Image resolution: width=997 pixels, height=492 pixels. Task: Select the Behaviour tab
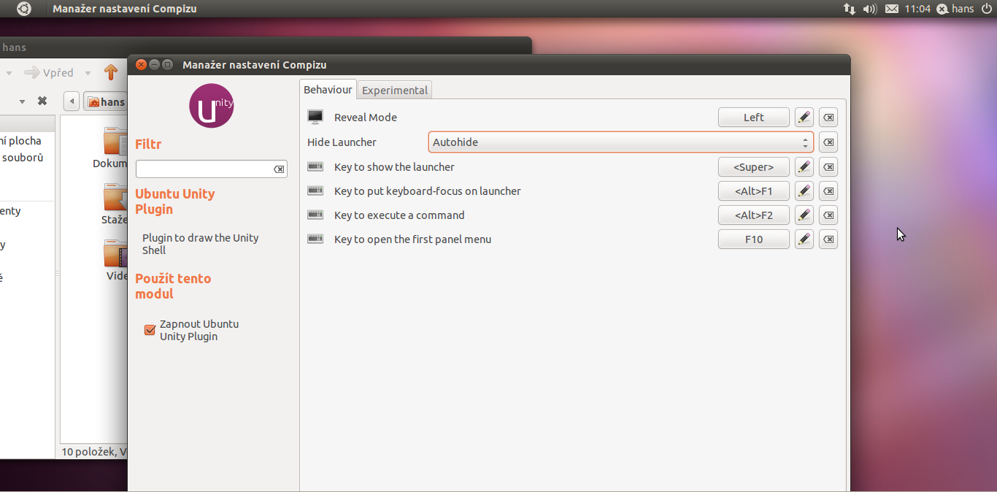point(328,90)
